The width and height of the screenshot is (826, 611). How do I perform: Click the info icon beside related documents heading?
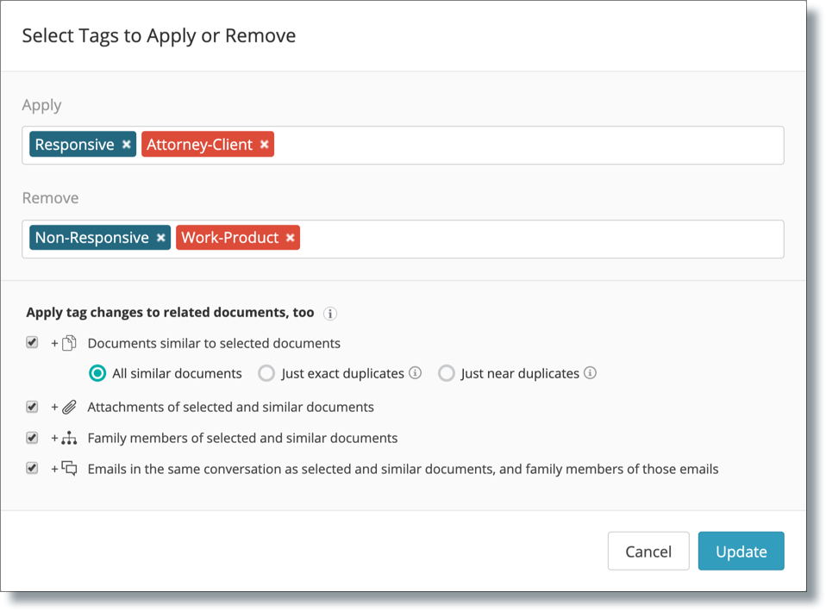(x=329, y=314)
